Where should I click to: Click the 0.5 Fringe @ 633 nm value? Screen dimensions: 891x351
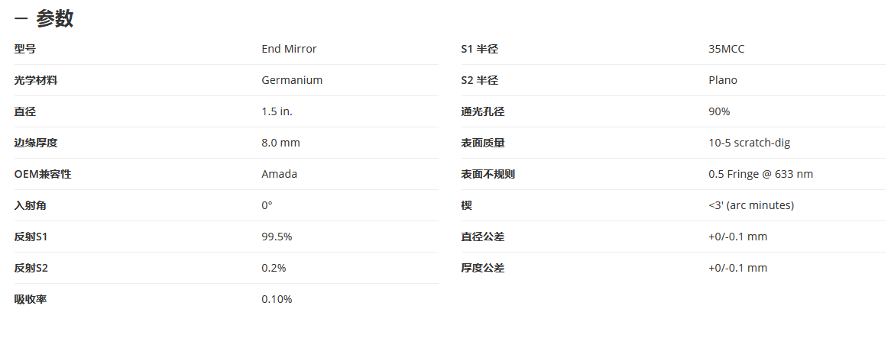point(761,174)
